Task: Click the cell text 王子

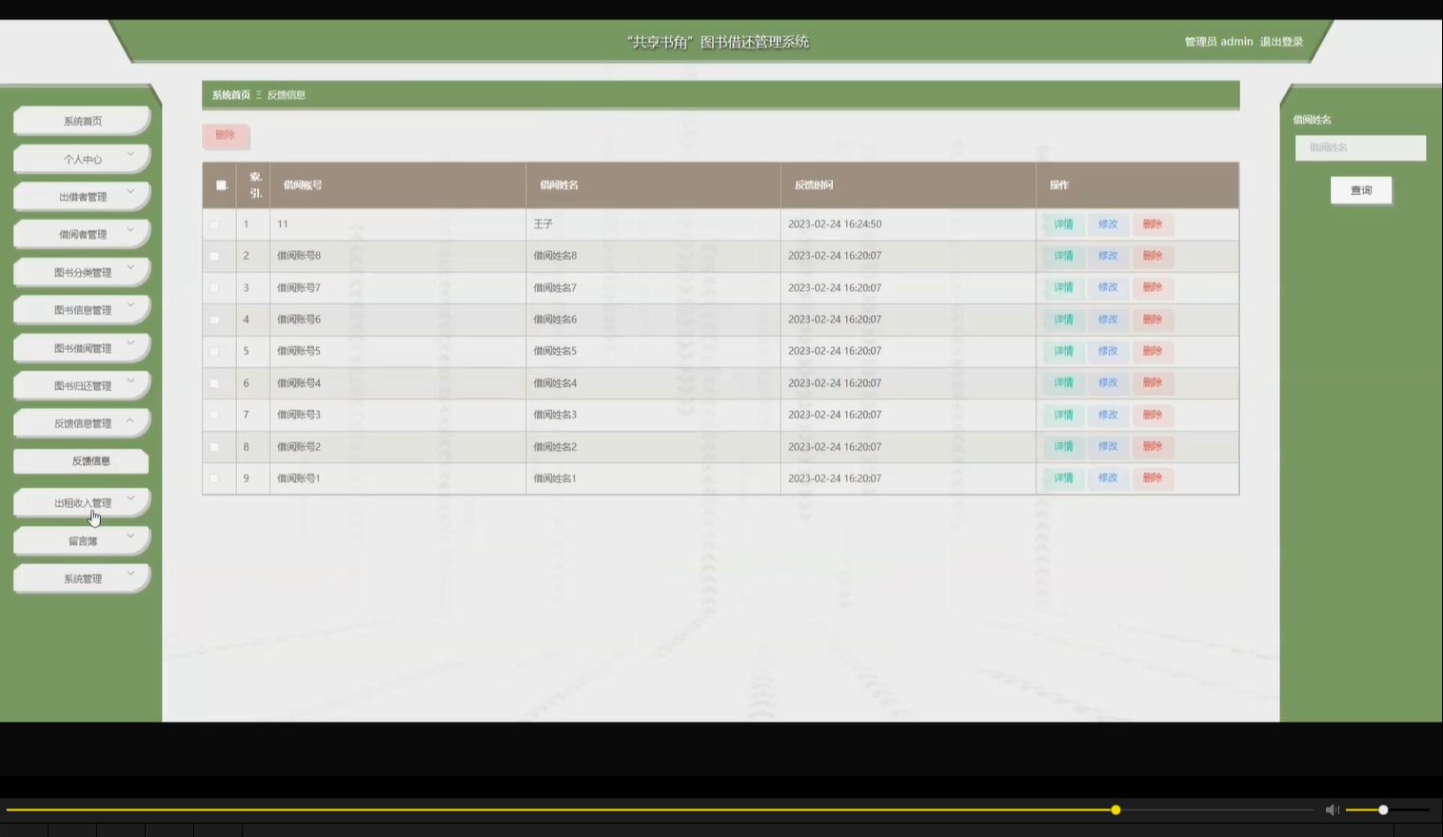Action: pos(543,224)
